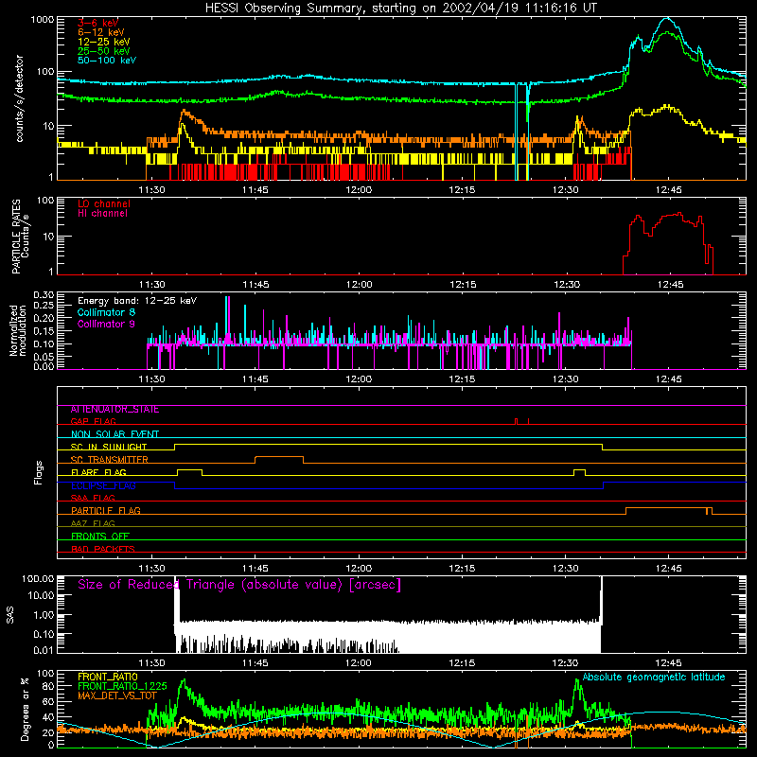Select the orange "MAX_DET_VS_TOT" legend entry
Screen dimensions: 757x757
point(116,695)
